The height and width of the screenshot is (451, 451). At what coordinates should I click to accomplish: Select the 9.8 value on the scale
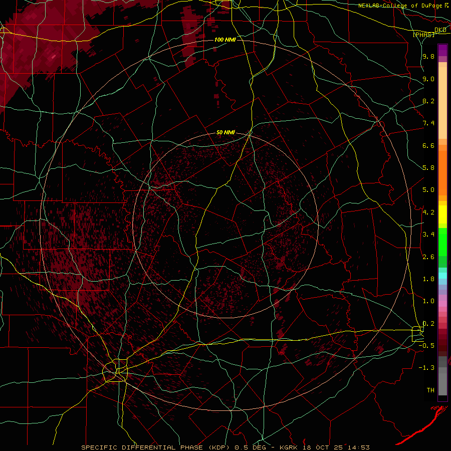point(428,56)
